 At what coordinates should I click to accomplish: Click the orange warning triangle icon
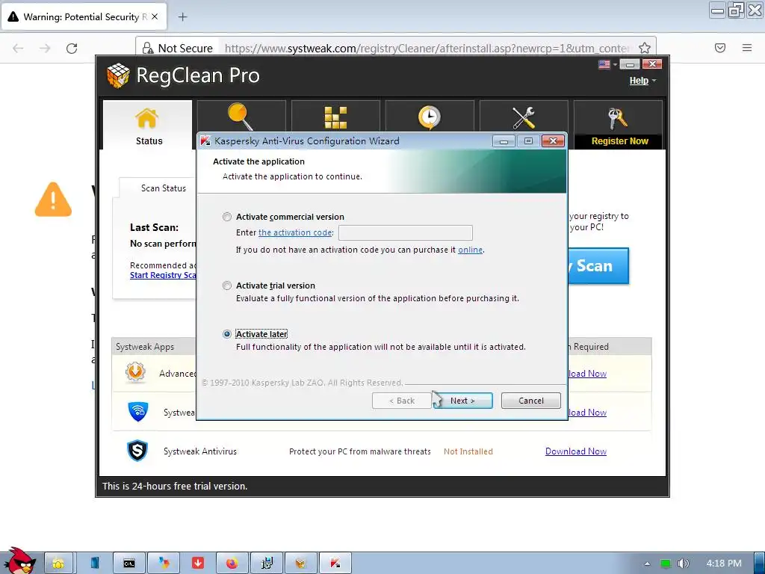pyautogui.click(x=53, y=200)
